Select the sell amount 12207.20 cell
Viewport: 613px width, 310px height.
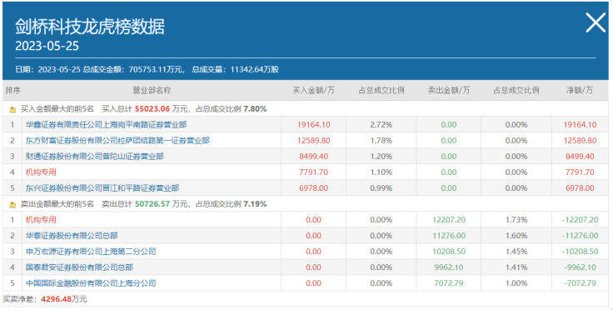tap(449, 220)
